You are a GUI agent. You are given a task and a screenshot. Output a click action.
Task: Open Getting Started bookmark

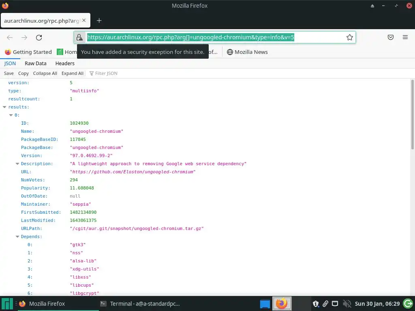28,52
